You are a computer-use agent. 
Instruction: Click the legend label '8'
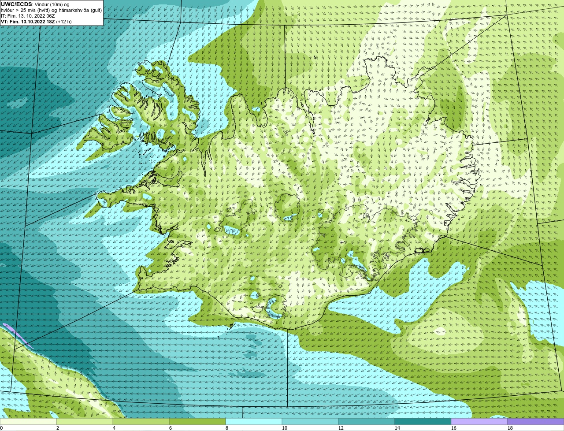227,428
